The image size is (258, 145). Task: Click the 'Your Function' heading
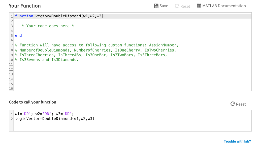(25, 6)
